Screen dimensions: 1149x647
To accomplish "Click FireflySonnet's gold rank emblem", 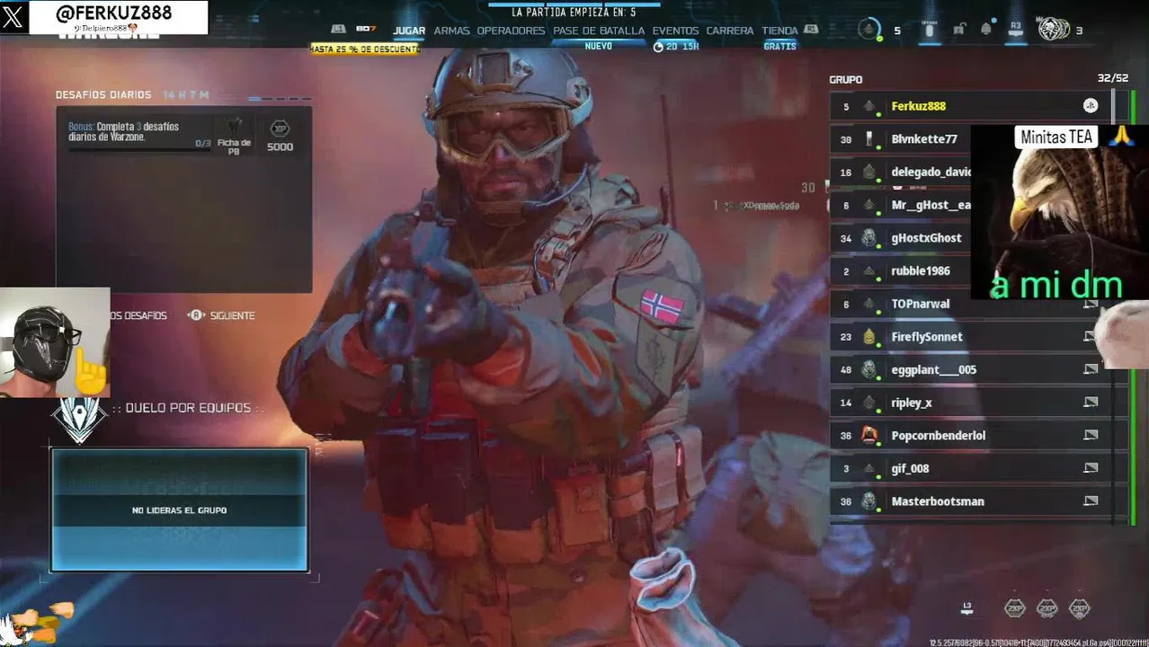I will (x=868, y=337).
